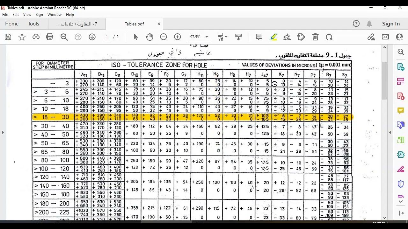Screen dimensions: 408x229
Task: Click the stamp tool icon
Action: (301, 37)
